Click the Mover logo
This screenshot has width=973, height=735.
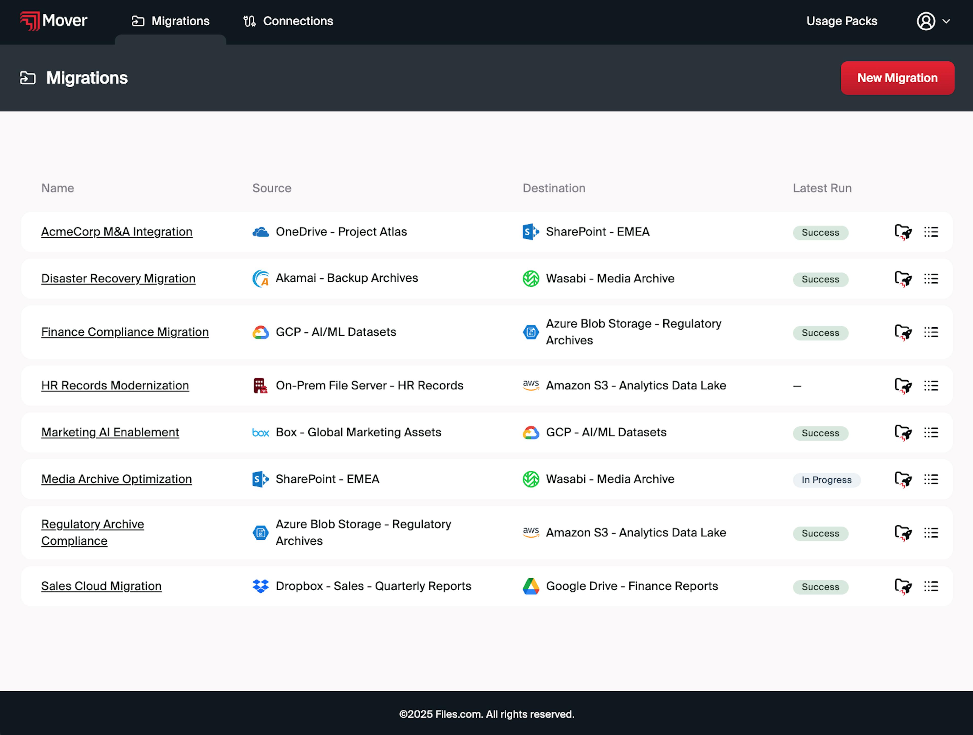coord(53,21)
